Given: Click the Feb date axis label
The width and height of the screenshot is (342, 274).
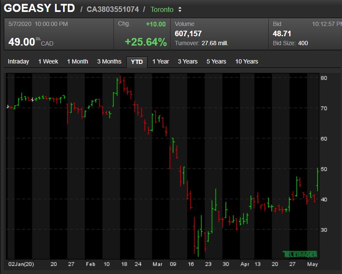Looking at the screenshot, I should tap(90, 264).
